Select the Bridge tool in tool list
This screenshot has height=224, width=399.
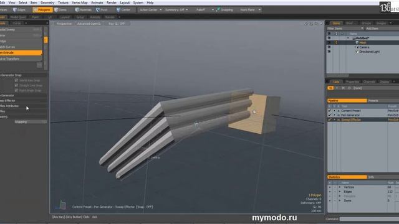[x=21, y=41]
